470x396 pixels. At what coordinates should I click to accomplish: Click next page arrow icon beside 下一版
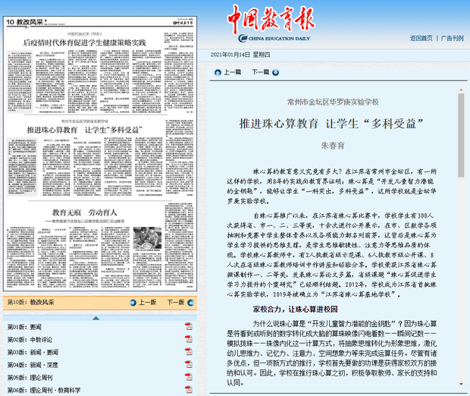click(x=190, y=303)
